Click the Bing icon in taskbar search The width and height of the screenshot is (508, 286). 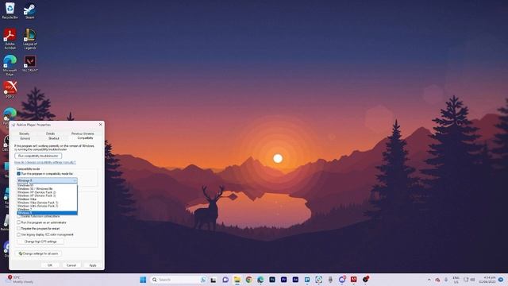[203, 280]
